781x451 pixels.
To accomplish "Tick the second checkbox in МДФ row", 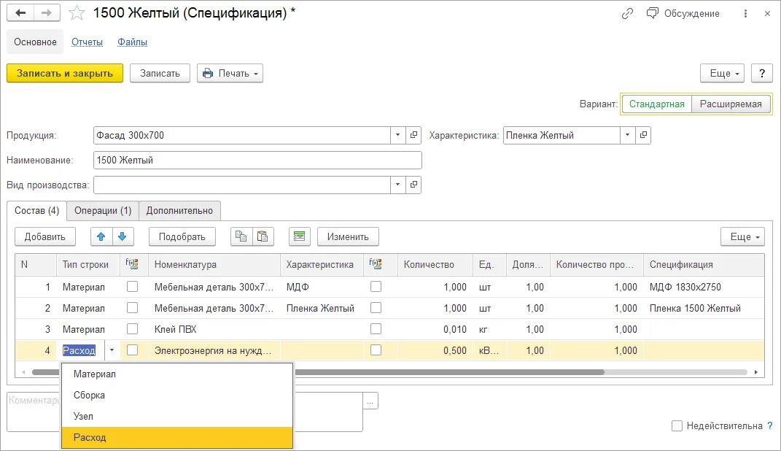I will pos(376,287).
